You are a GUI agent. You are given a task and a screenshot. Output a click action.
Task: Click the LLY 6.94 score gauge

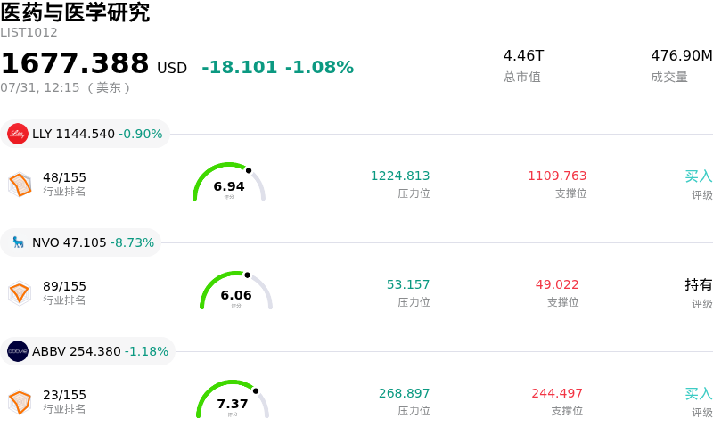click(x=229, y=182)
